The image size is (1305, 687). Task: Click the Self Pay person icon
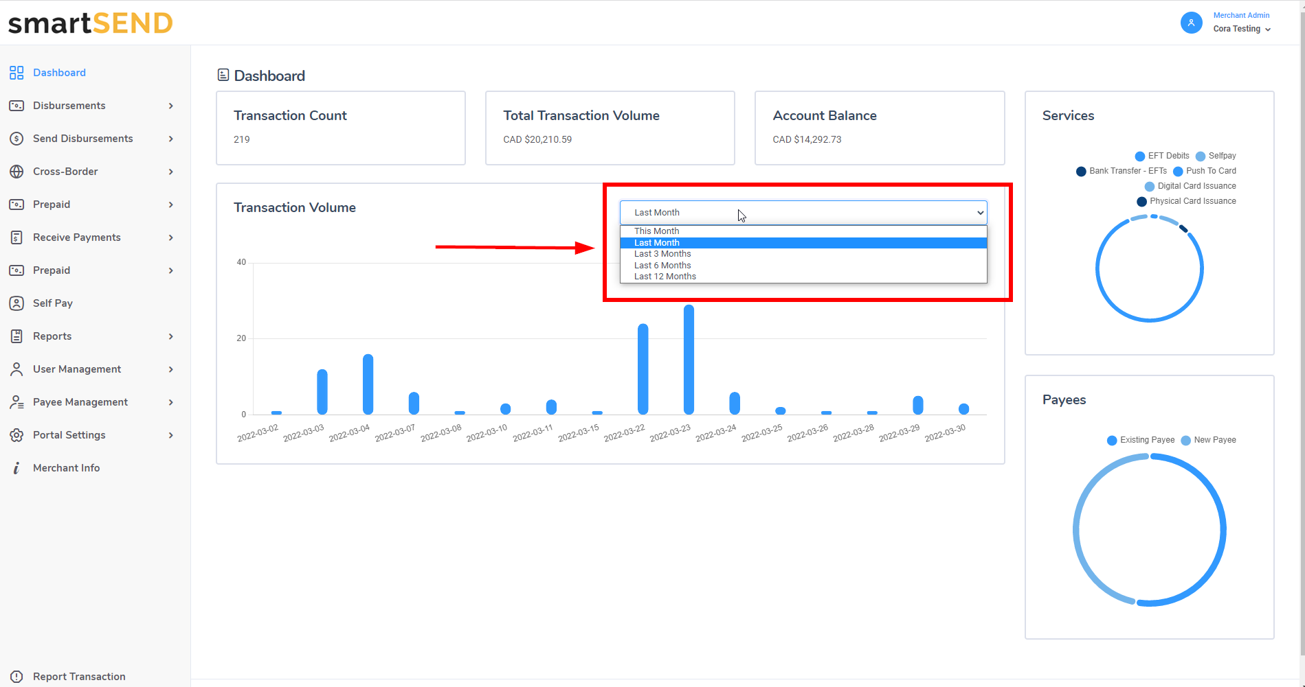(16, 303)
